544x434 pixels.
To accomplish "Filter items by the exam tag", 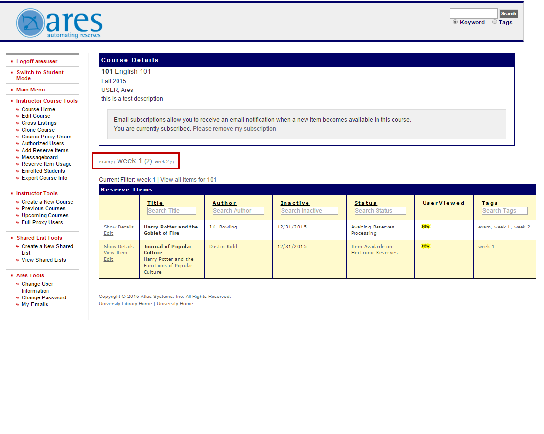I will (x=105, y=161).
